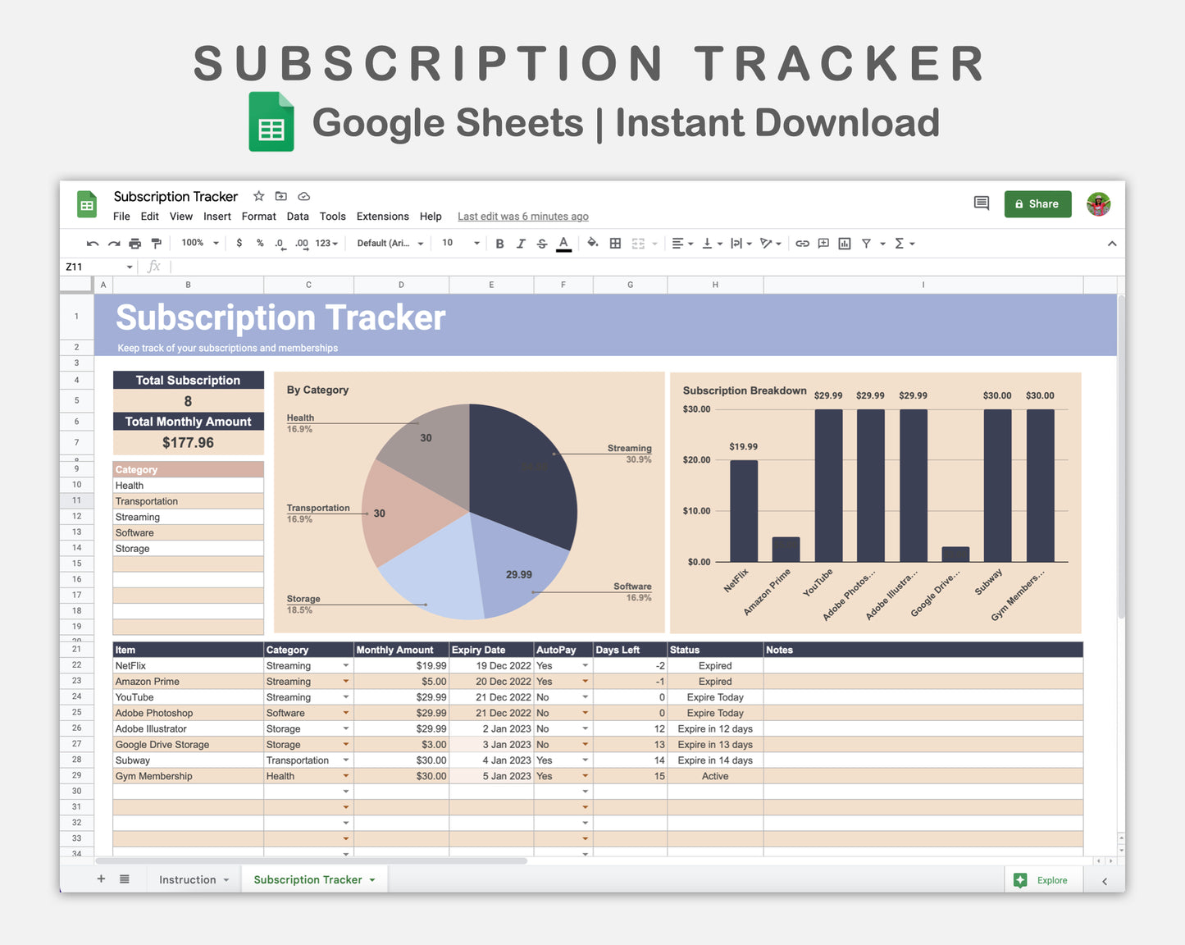Screen dimensions: 1185x945
Task: Open the last edit history link
Action: pos(522,217)
